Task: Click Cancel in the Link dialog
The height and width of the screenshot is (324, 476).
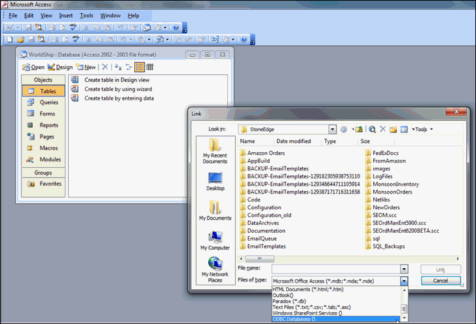Action: tap(441, 281)
